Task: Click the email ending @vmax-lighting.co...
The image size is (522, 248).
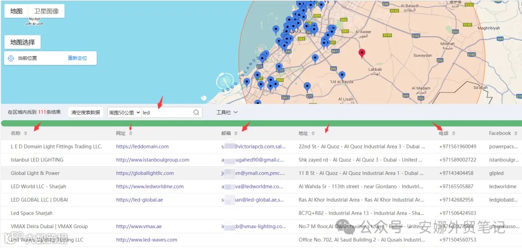Action: pyautogui.click(x=254, y=226)
